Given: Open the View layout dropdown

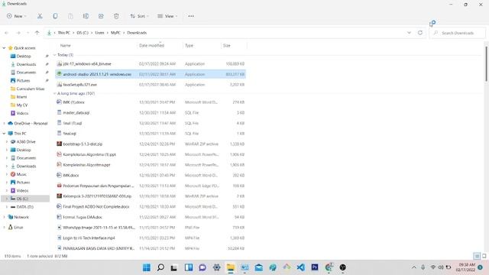Looking at the screenshot, I should 167,16.
